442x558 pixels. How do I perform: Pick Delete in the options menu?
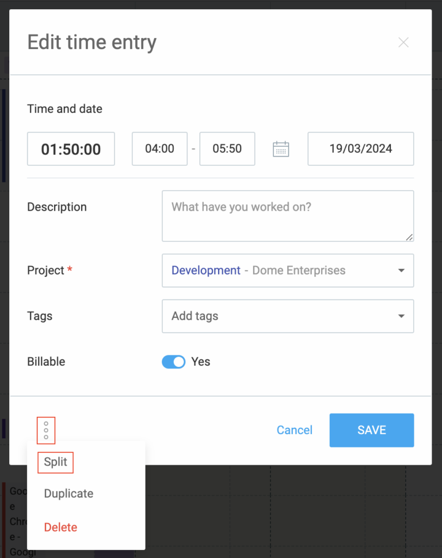click(60, 527)
